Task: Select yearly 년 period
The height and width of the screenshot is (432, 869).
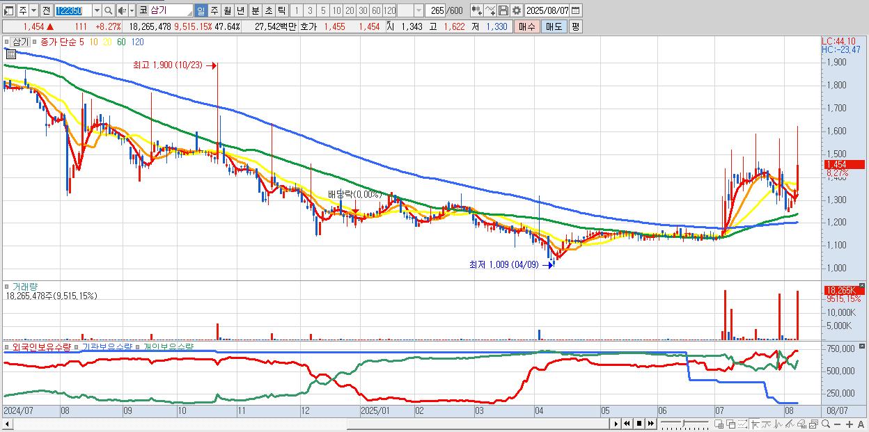Action: point(240,10)
